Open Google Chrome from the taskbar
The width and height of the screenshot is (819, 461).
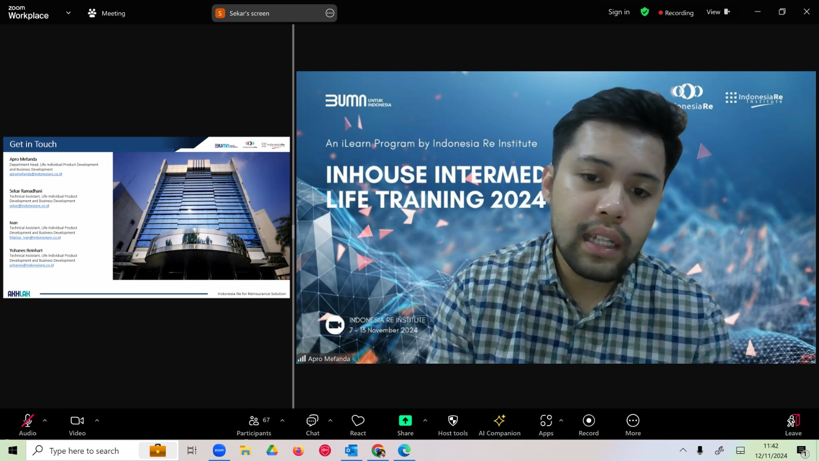378,451
